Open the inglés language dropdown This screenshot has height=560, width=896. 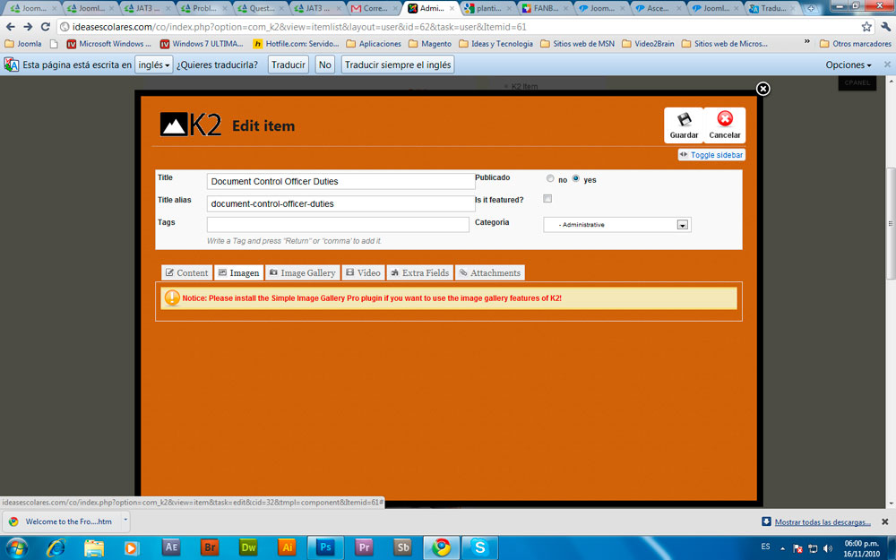[154, 65]
